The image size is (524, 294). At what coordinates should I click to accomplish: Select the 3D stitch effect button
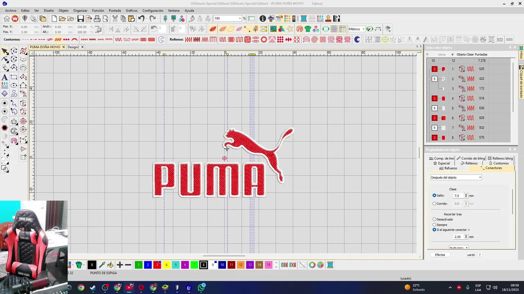(x=499, y=40)
